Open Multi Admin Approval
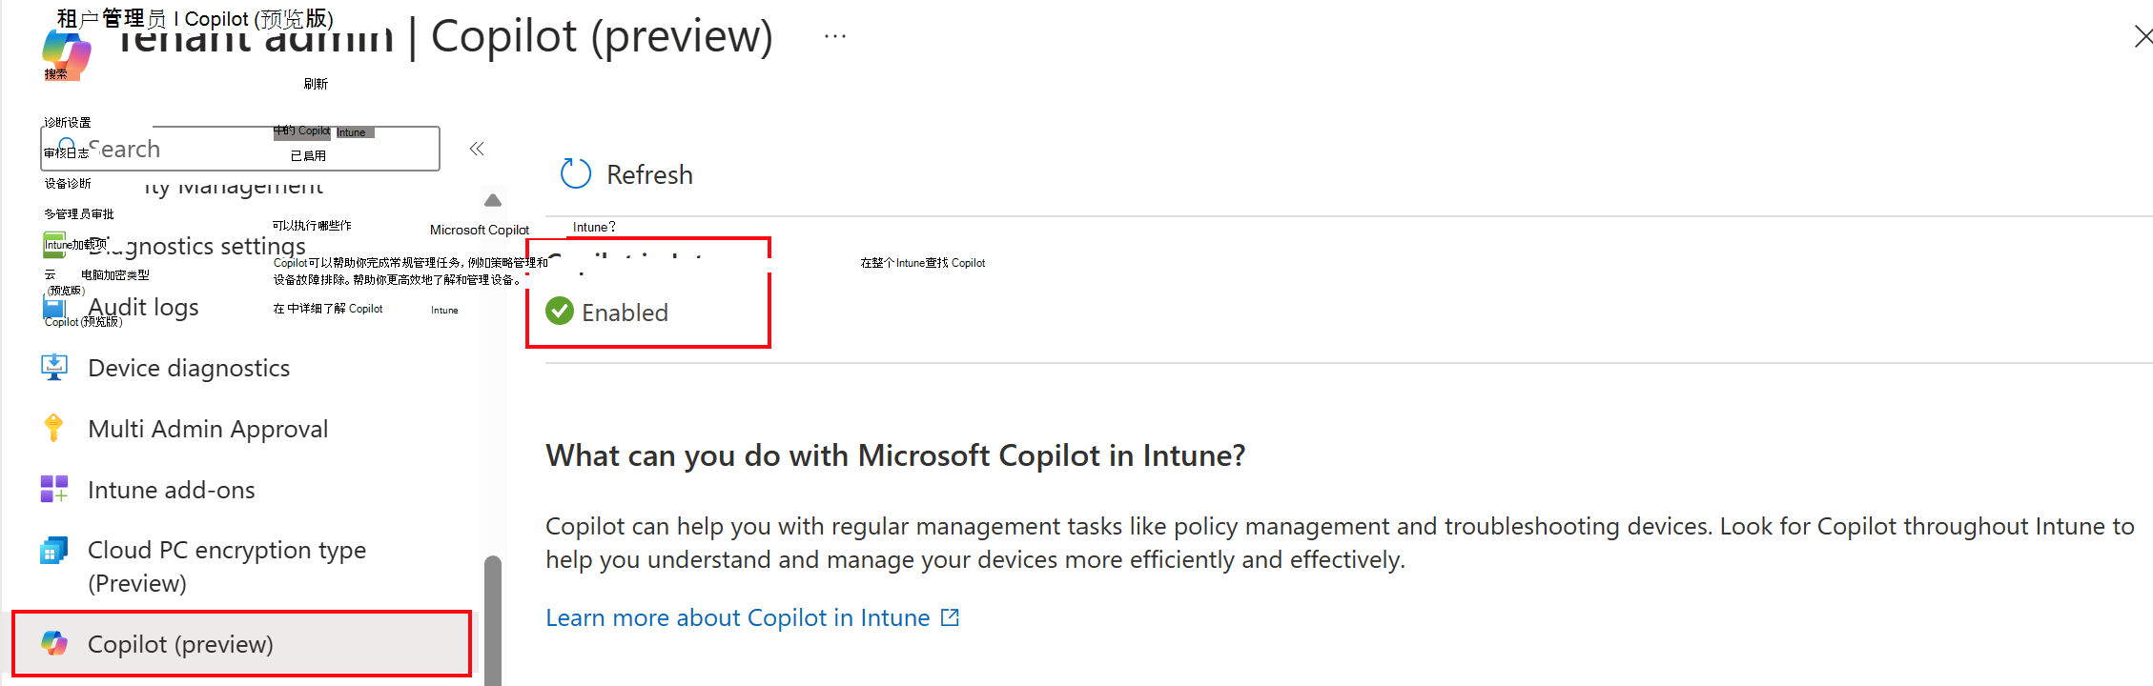The image size is (2153, 686). [x=208, y=429]
